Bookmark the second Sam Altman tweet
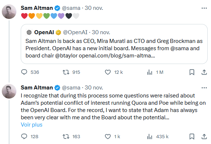 pyautogui.click(x=192, y=136)
